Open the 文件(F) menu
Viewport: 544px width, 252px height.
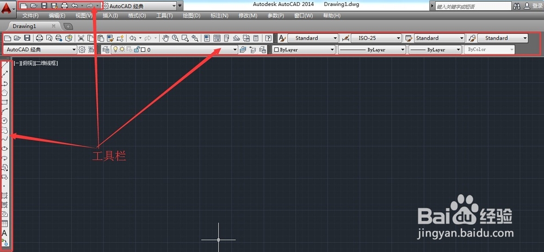[30, 16]
